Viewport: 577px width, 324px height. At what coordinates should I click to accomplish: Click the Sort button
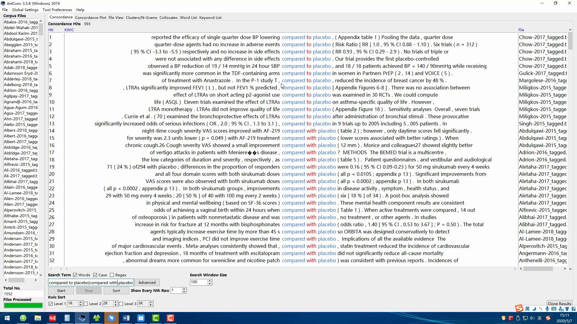(x=116, y=291)
